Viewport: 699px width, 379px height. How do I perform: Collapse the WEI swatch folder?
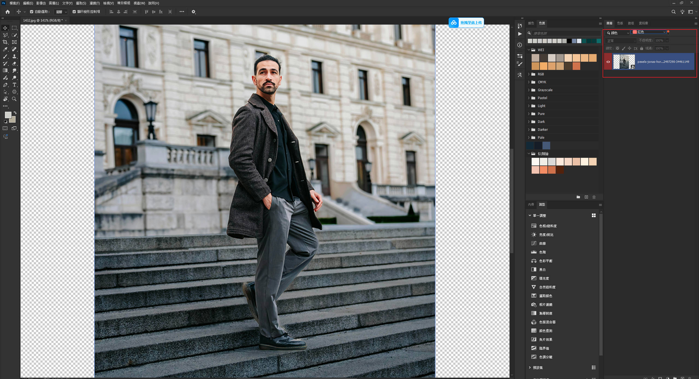click(529, 50)
